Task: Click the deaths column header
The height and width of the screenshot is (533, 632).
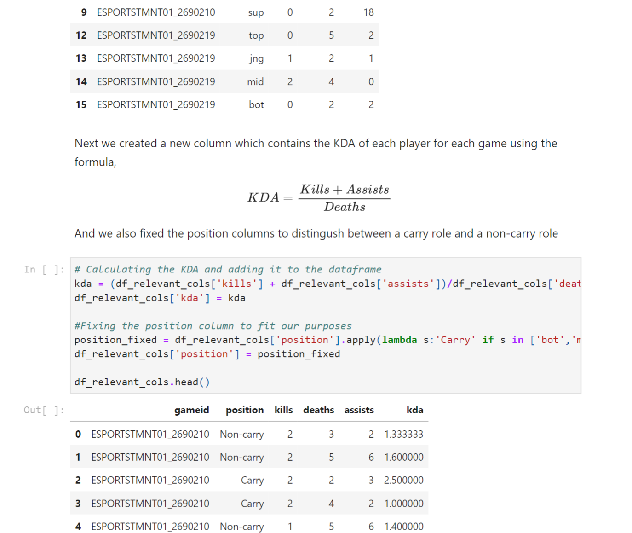Action: tap(318, 410)
